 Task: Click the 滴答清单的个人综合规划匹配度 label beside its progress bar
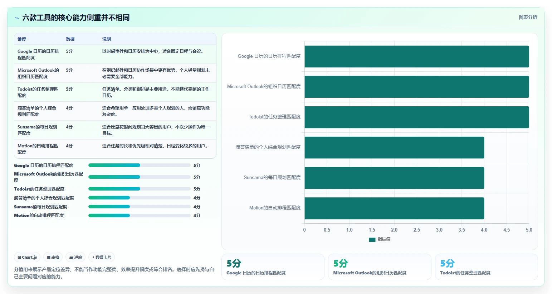coord(44,198)
